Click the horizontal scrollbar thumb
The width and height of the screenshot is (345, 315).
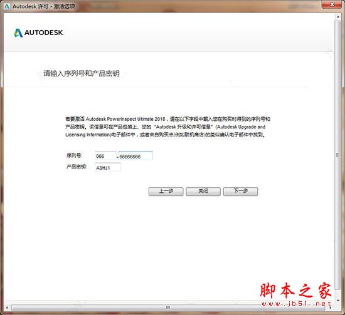pyautogui.click(x=168, y=307)
